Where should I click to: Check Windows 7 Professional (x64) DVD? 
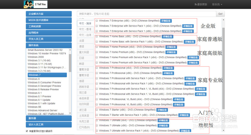(x=97, y=68)
